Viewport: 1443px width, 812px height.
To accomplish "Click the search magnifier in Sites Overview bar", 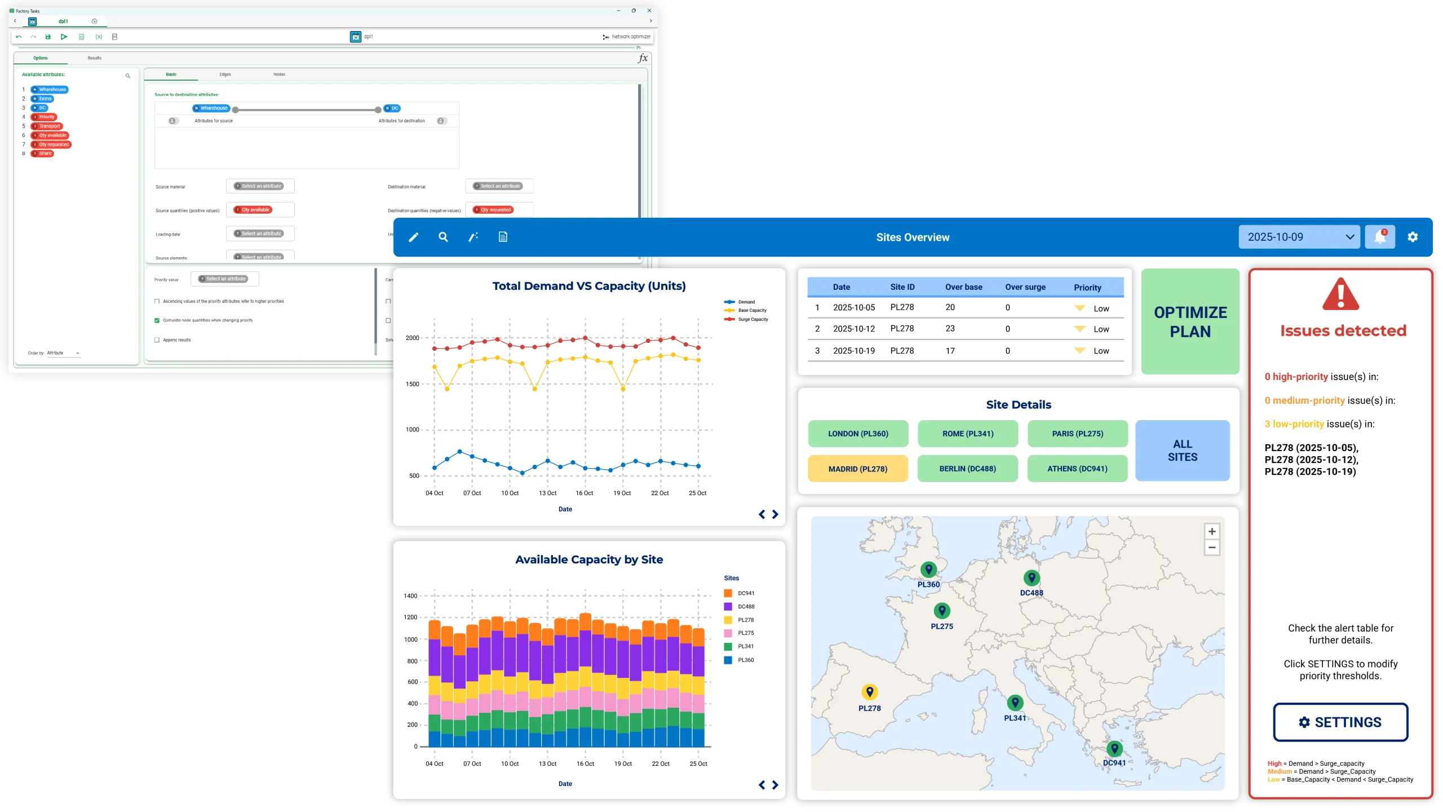I will pyautogui.click(x=443, y=237).
